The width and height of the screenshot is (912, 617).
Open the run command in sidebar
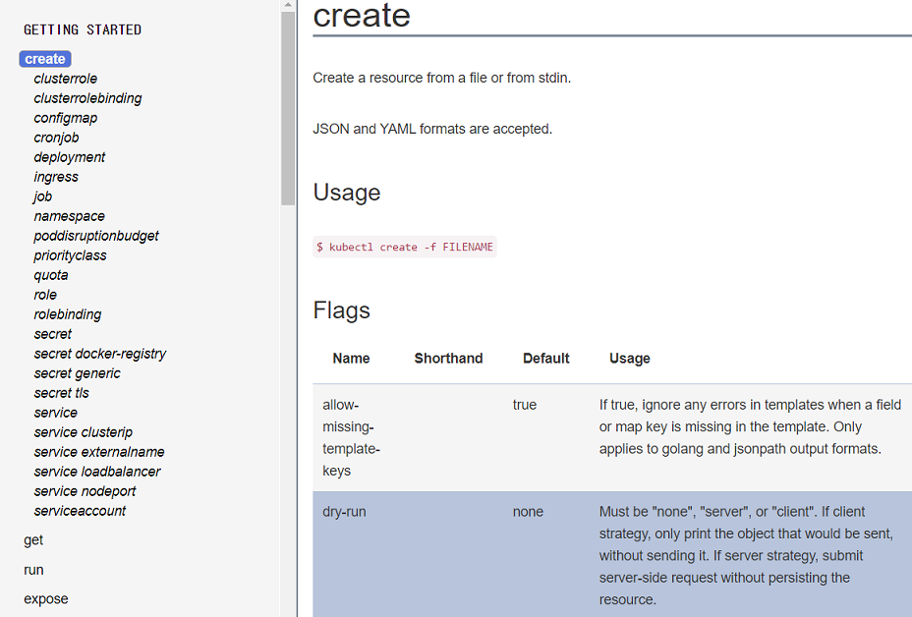tap(33, 570)
